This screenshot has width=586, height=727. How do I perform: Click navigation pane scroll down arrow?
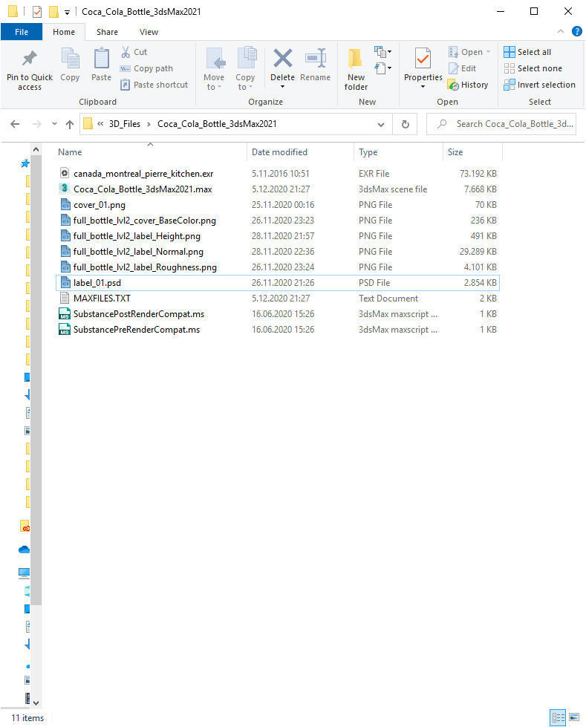pos(36,703)
